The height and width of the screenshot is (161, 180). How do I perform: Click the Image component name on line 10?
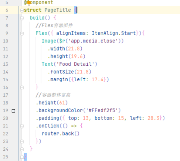point(49,41)
